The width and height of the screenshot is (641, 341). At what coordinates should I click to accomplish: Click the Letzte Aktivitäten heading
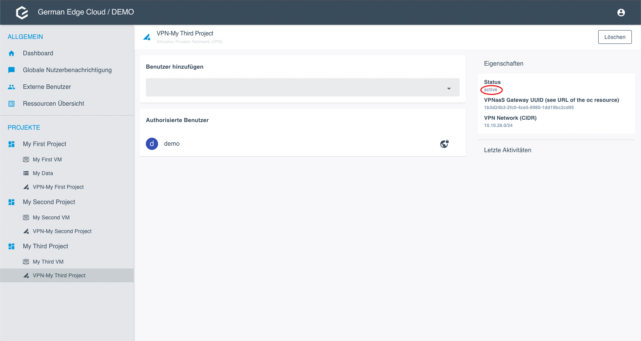[507, 150]
